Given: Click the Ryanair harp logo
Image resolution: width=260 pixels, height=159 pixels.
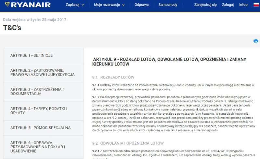Looking at the screenshot, I should click(x=7, y=4).
